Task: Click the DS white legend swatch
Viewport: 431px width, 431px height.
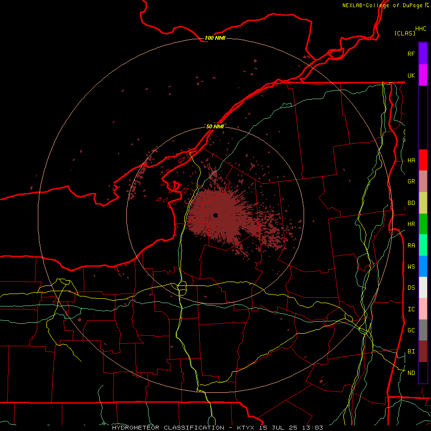Action: pos(423,287)
